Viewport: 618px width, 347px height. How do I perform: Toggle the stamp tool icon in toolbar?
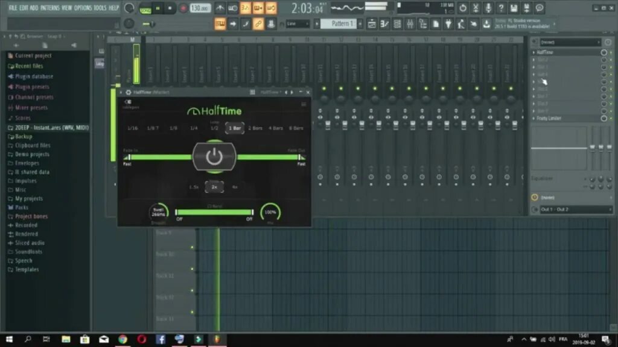271,24
